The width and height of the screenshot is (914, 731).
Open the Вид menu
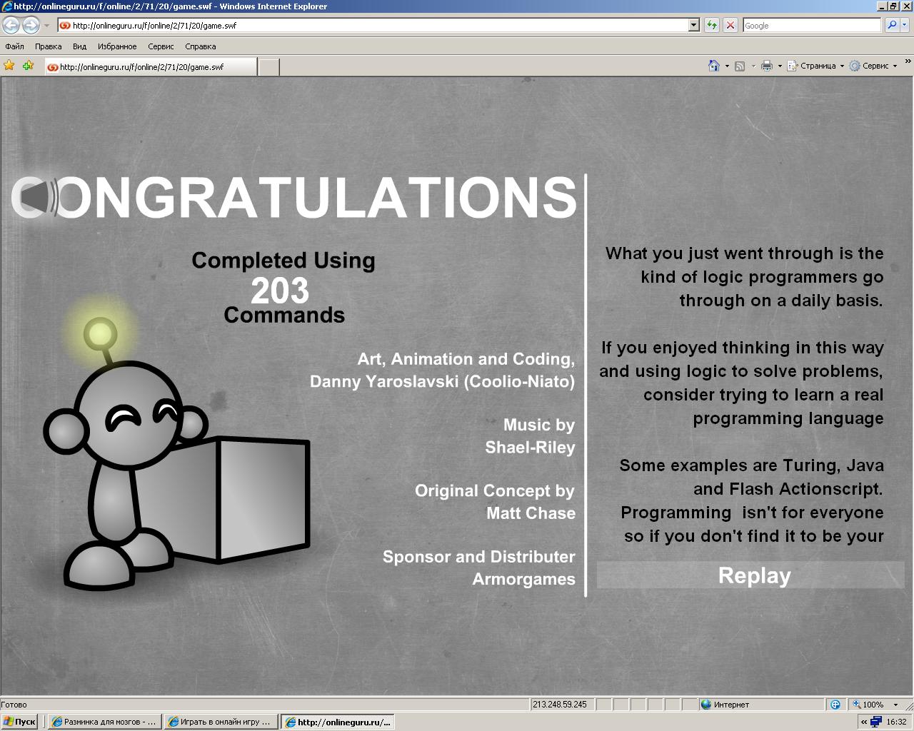point(79,46)
